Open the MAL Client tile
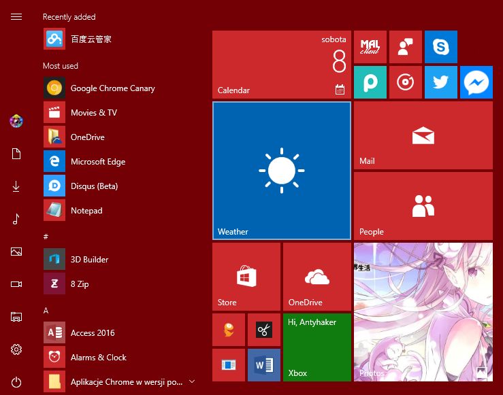 pyautogui.click(x=370, y=47)
